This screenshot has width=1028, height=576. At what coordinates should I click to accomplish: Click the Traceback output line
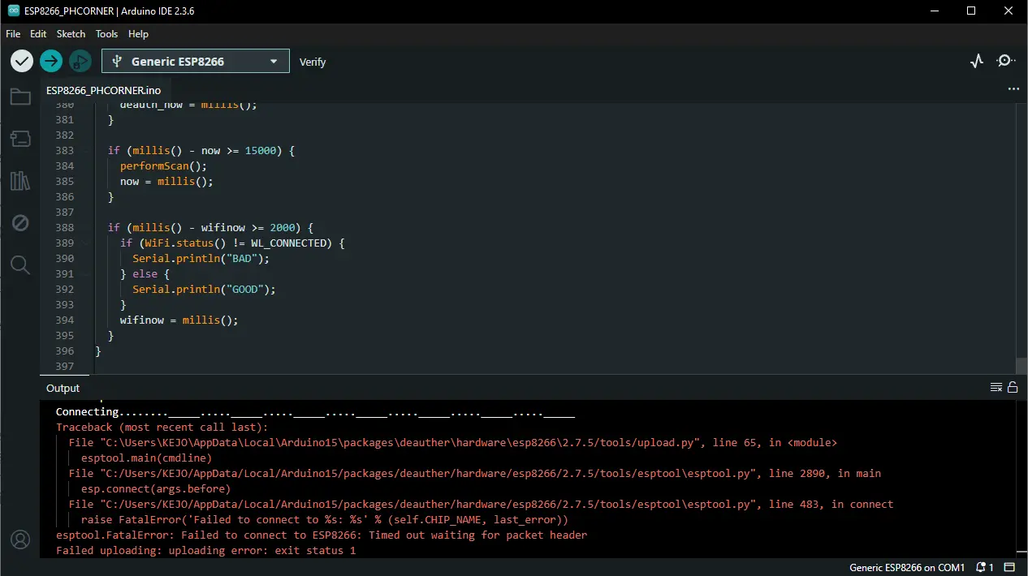coord(162,428)
